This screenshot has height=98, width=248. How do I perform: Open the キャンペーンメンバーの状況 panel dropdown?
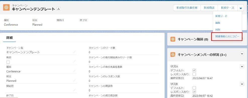point(242,54)
